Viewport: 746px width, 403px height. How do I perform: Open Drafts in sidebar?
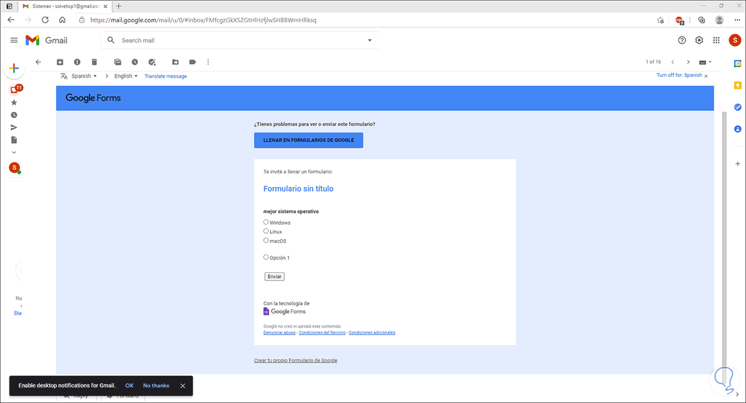pyautogui.click(x=14, y=140)
